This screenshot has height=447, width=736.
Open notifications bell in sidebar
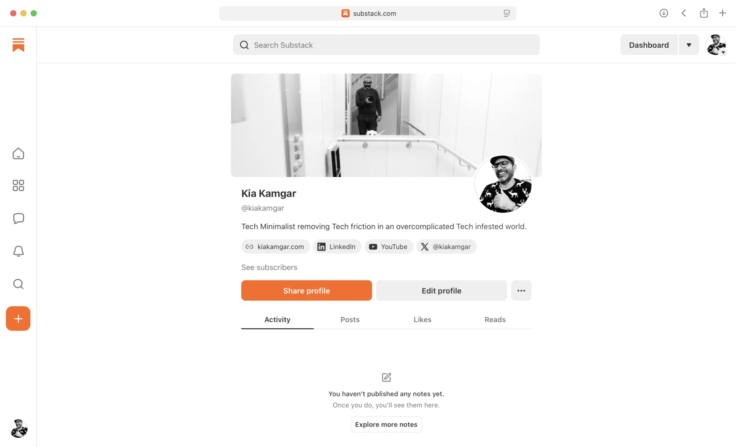[18, 251]
